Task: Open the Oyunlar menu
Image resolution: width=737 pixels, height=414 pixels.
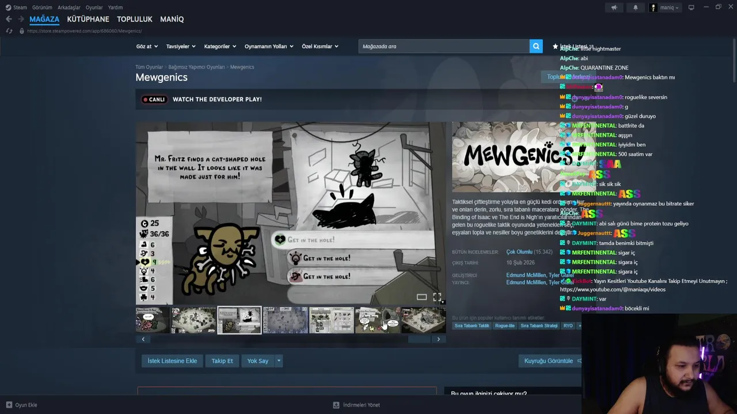Action: pos(94,7)
